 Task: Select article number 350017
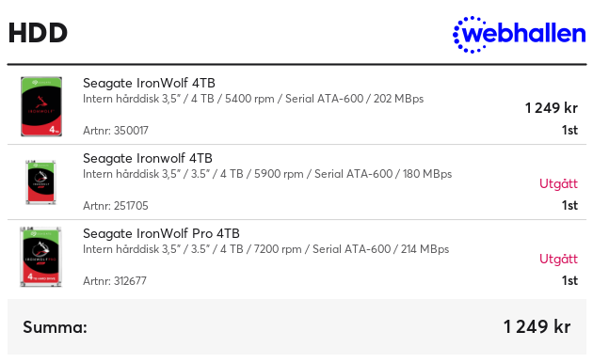point(116,131)
